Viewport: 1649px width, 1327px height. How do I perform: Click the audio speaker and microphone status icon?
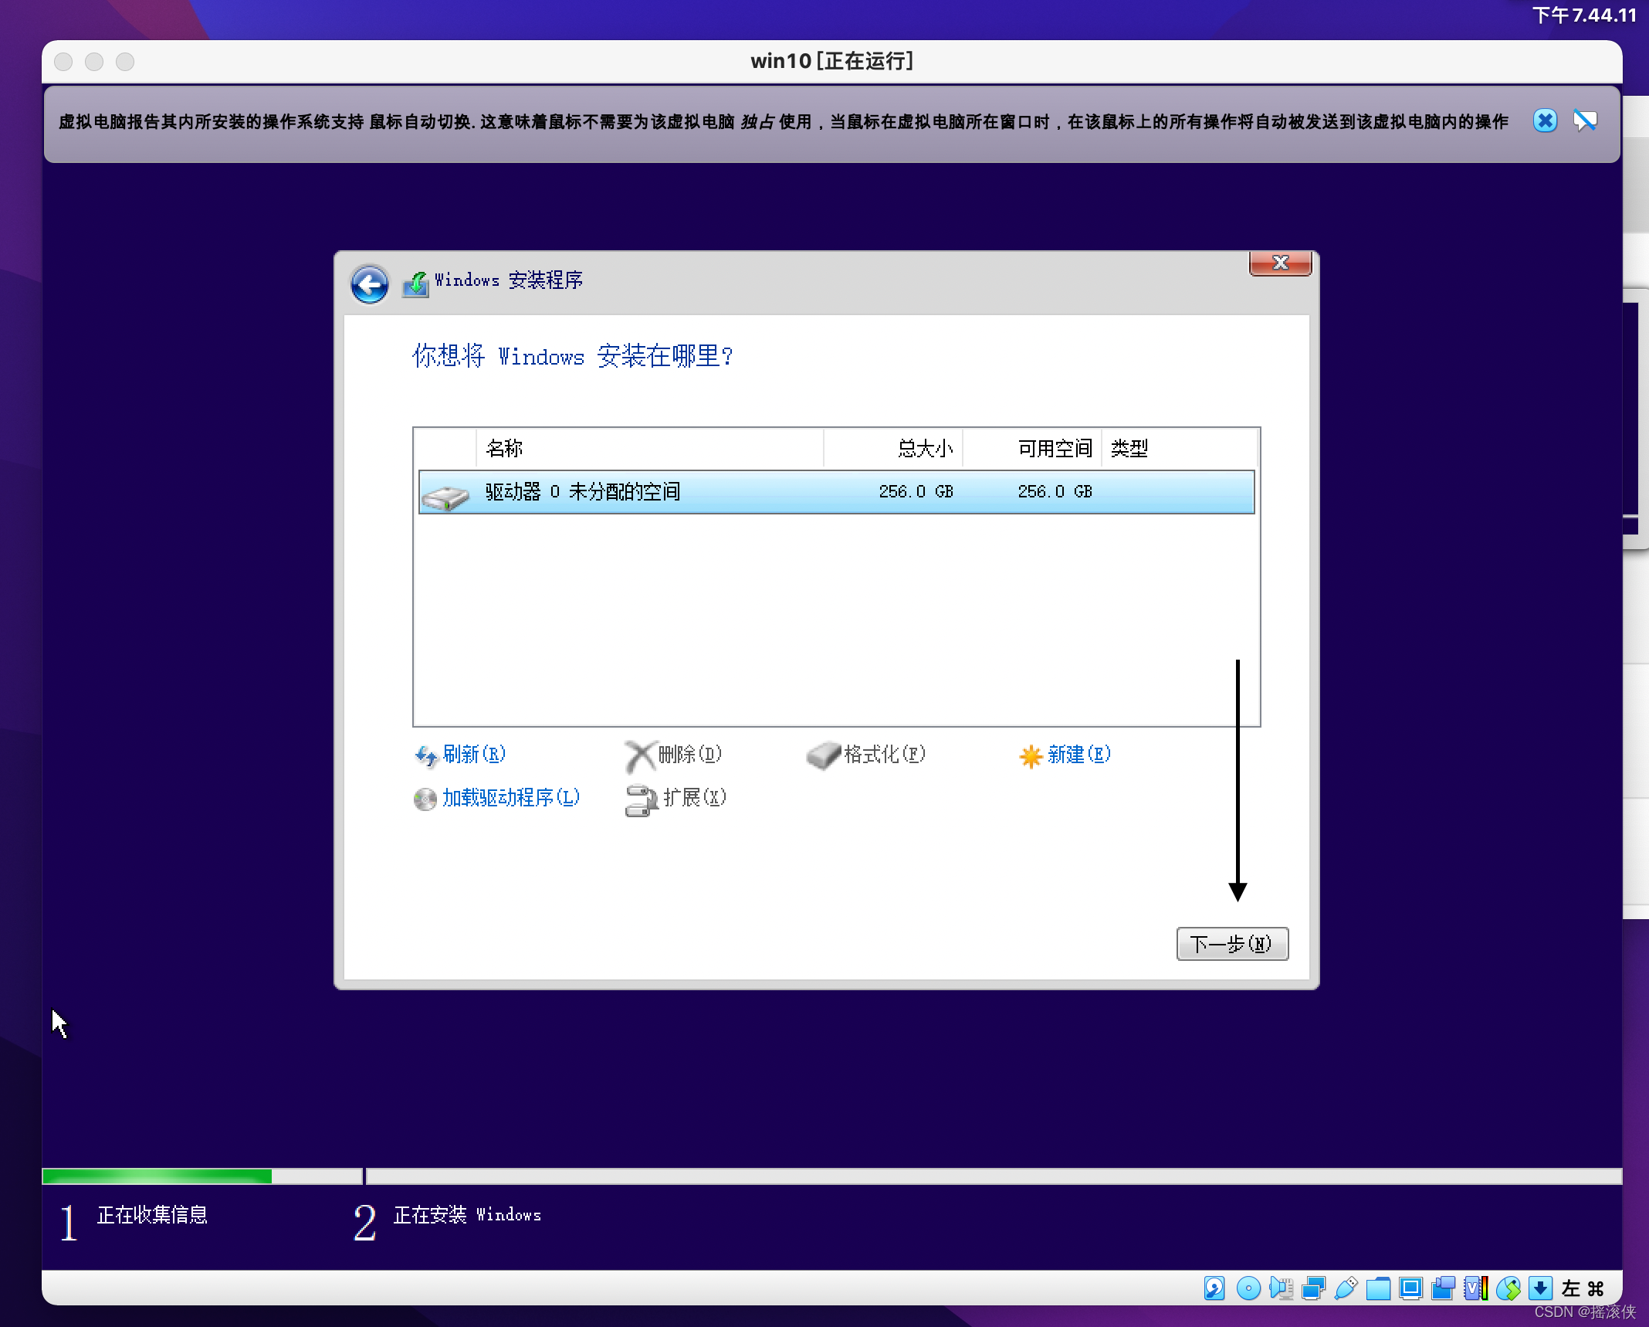click(x=1281, y=1288)
